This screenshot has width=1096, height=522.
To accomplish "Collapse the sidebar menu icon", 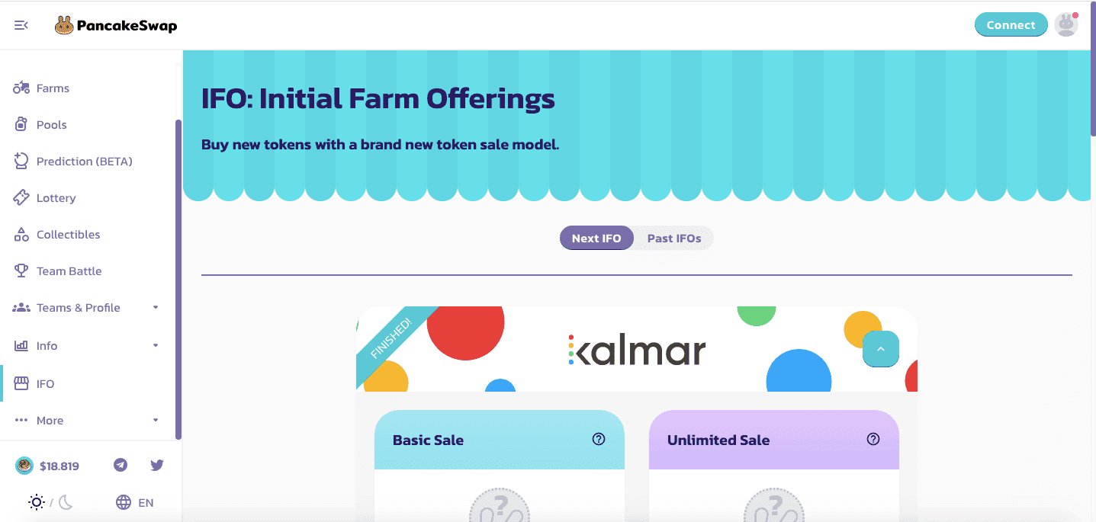I will [x=21, y=25].
